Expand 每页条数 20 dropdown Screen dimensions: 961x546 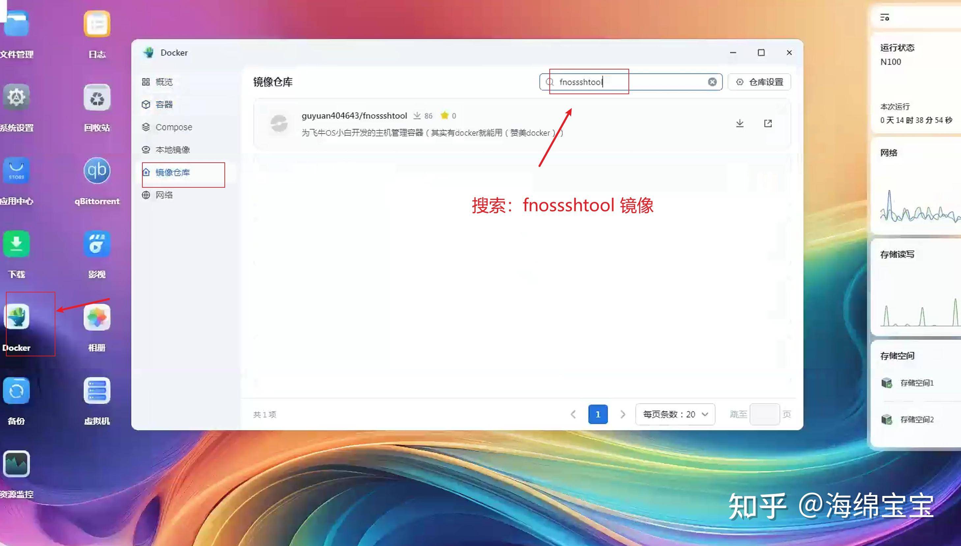point(675,414)
